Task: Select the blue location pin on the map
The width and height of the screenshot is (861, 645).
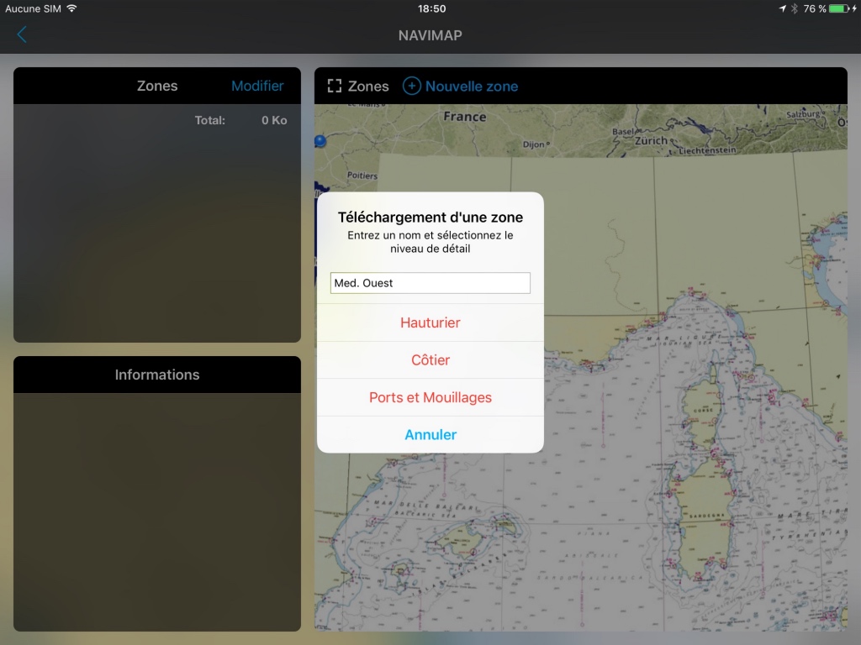Action: (320, 141)
